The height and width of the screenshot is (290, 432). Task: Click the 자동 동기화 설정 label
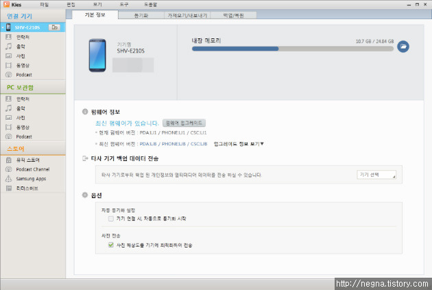pyautogui.click(x=118, y=210)
